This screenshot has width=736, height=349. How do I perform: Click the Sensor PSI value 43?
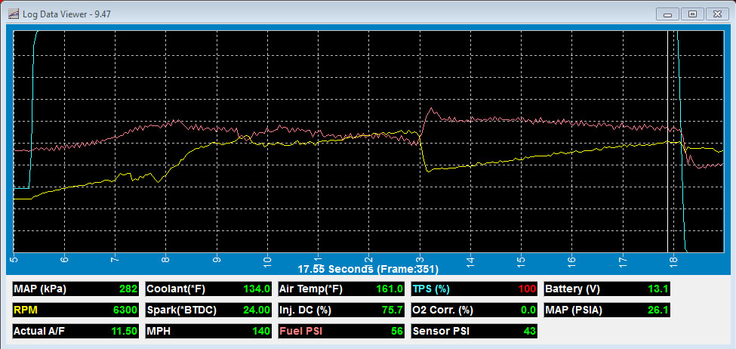point(530,331)
